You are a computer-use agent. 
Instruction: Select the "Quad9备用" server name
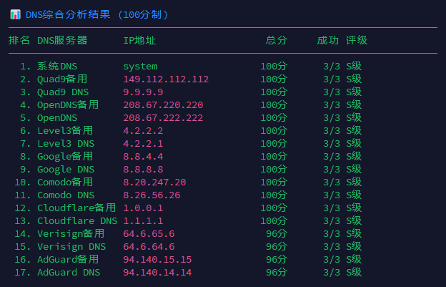62,79
